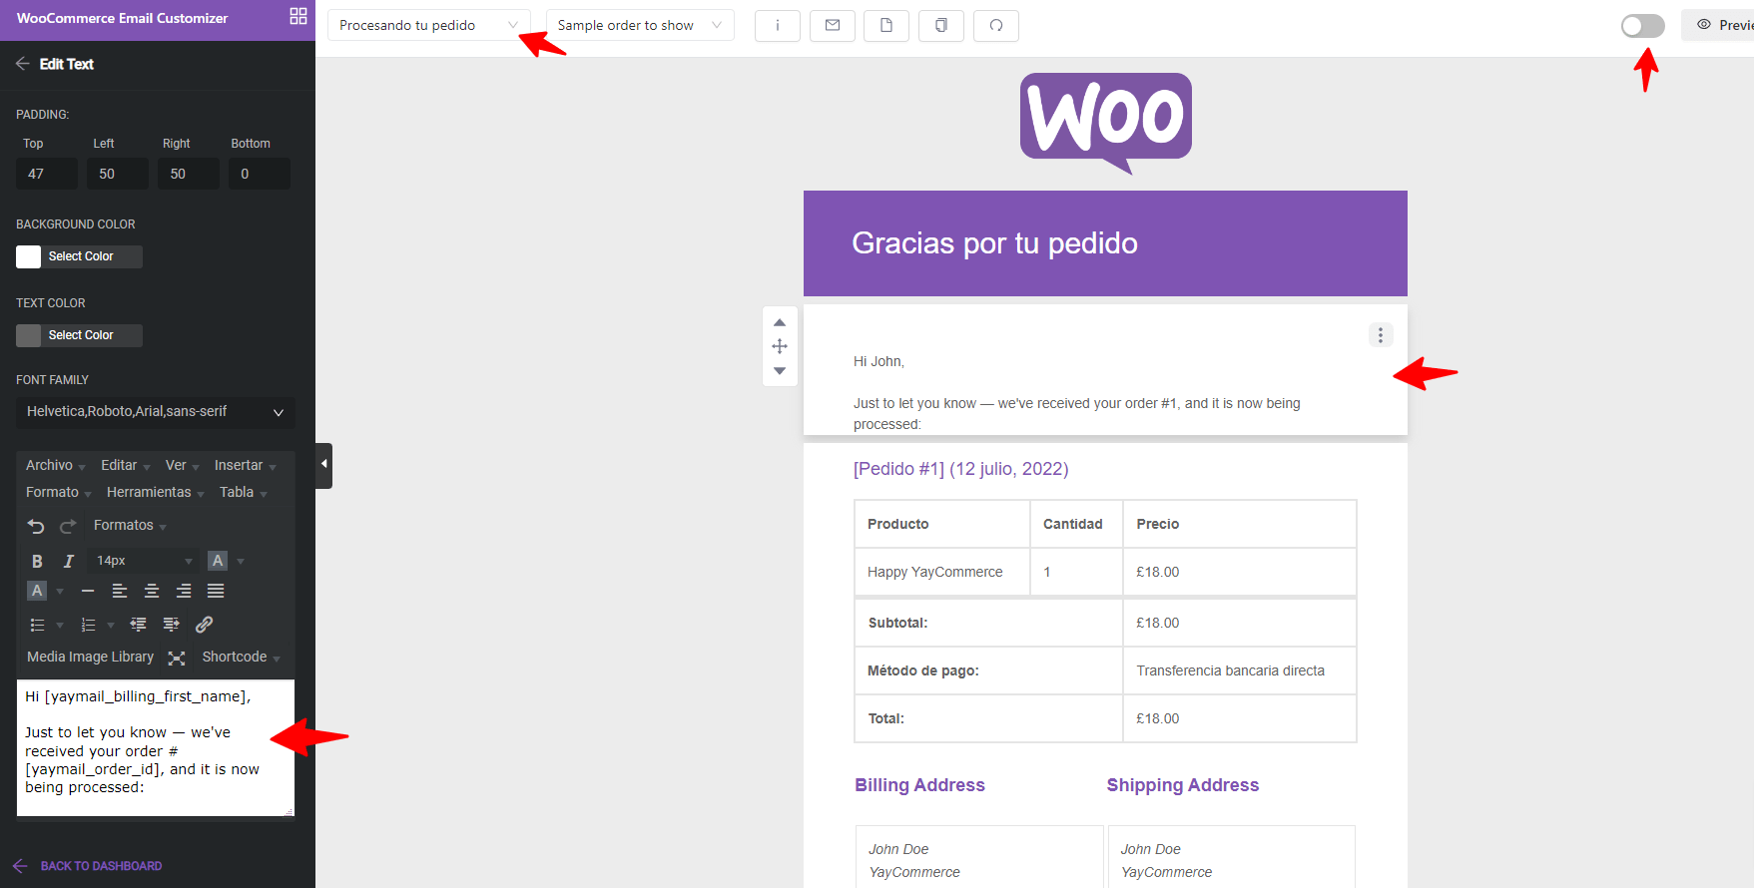The height and width of the screenshot is (888, 1754).
Task: Open the Shortcode dropdown
Action: 241,658
